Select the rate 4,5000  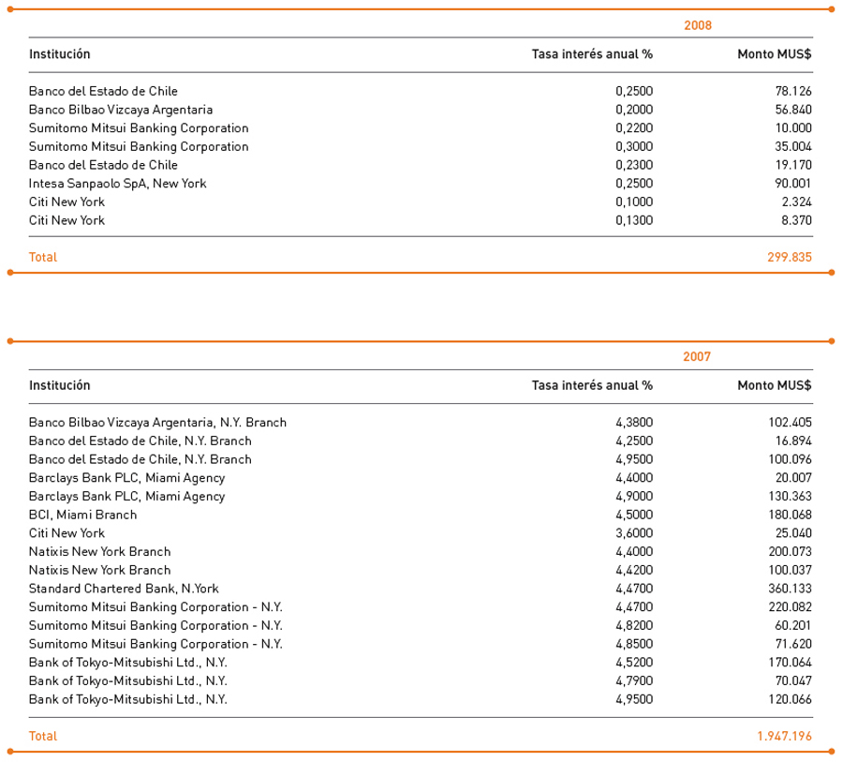tap(634, 515)
